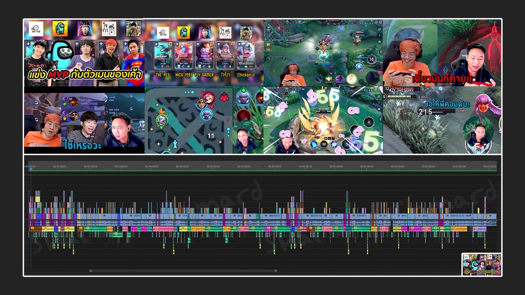Click the 00:53:00:00 ruler timecode
The width and height of the screenshot is (525, 295).
428,166
